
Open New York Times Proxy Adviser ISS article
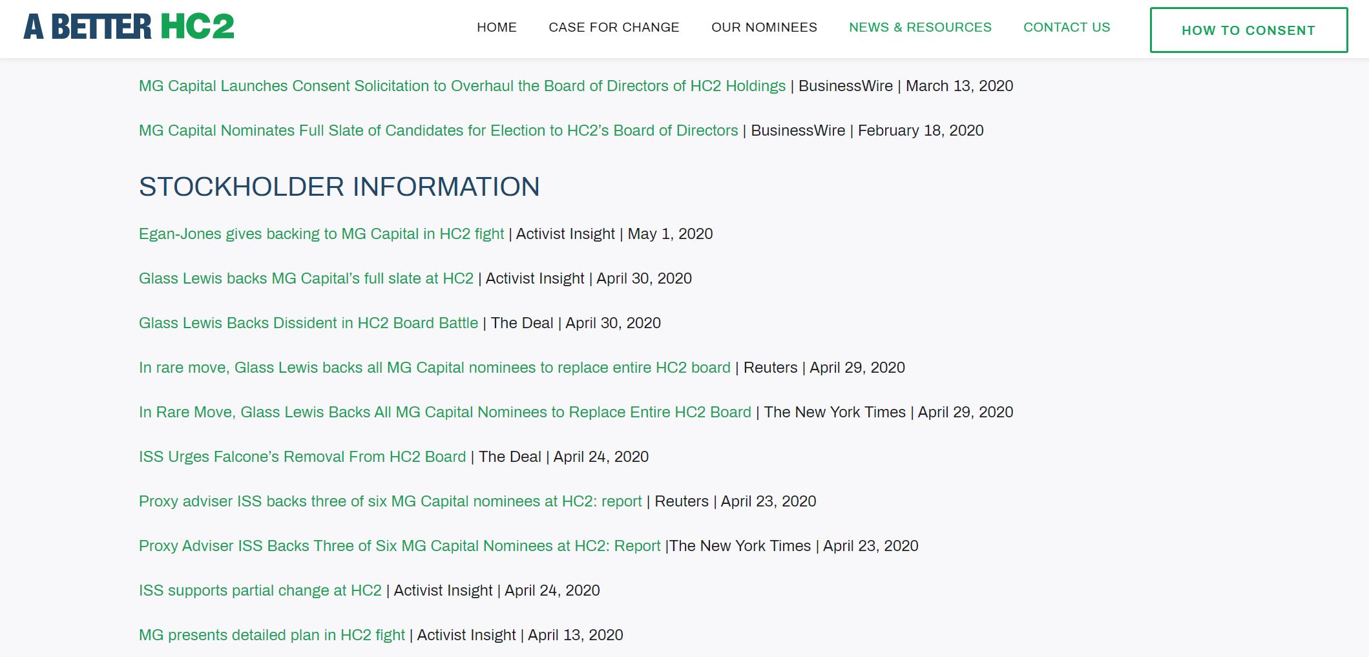399,546
